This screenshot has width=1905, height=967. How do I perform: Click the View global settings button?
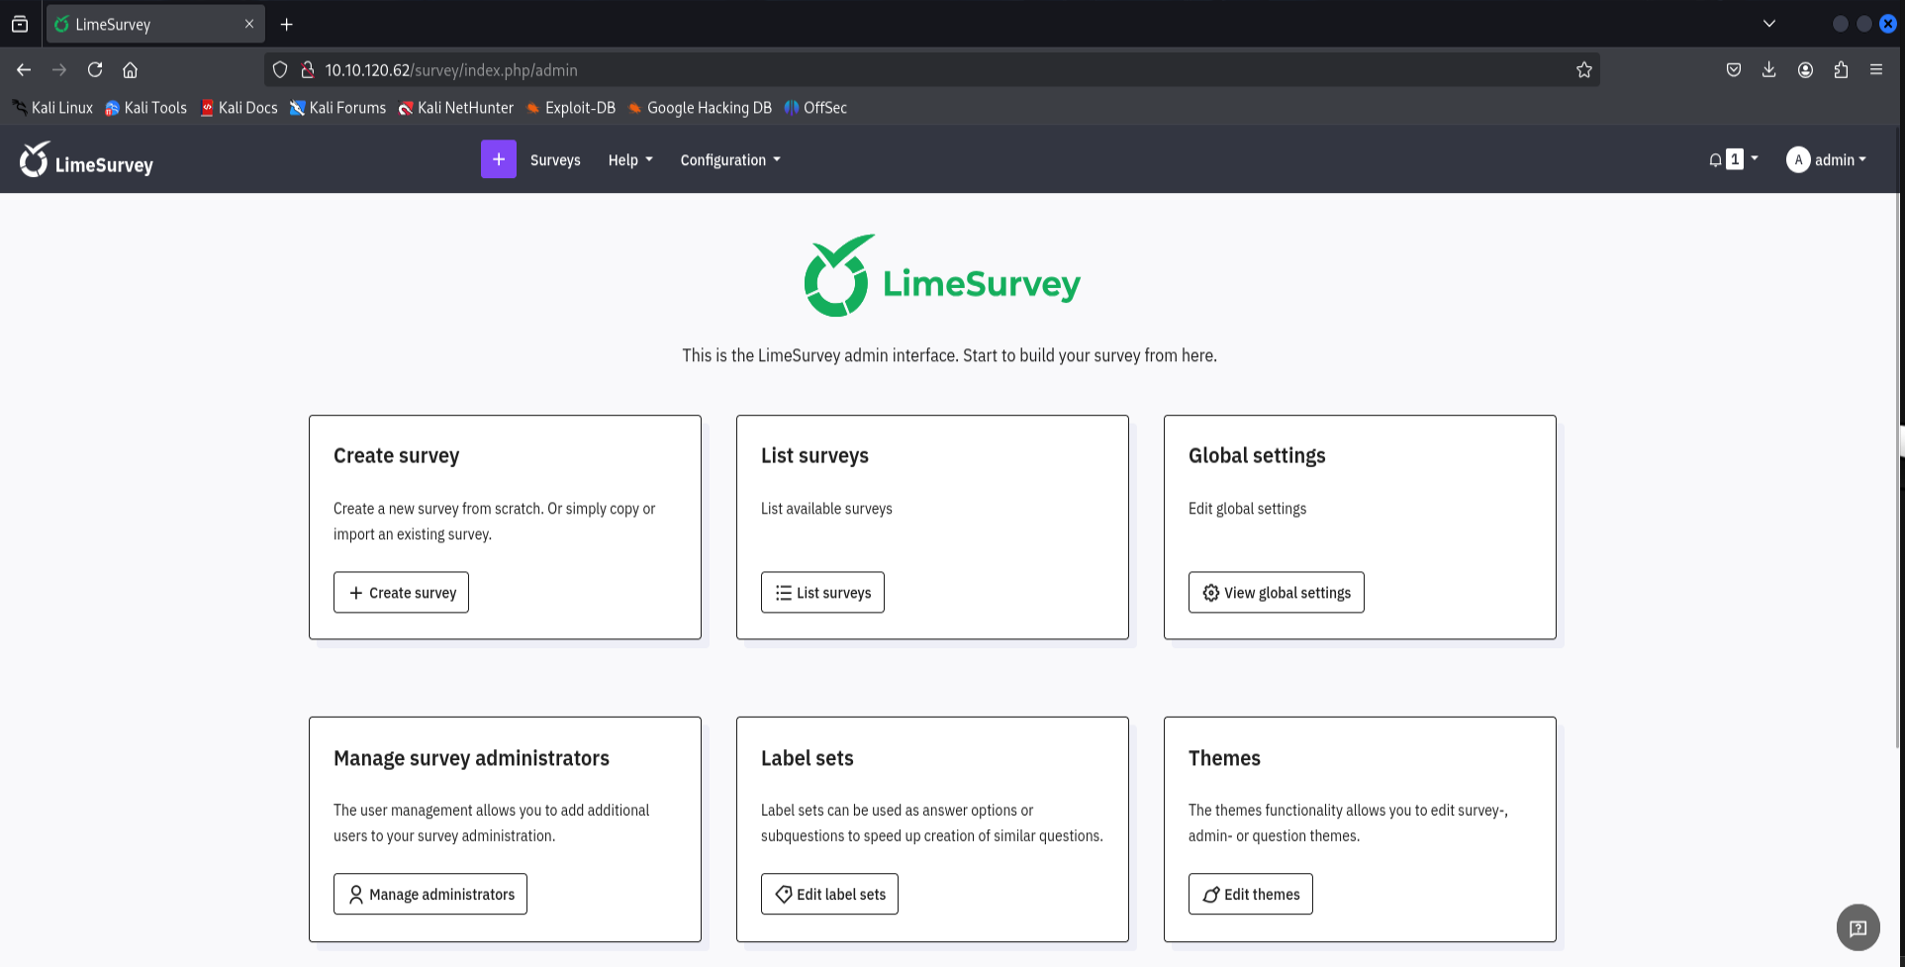tap(1276, 593)
